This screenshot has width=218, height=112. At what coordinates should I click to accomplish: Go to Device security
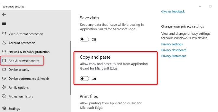tap(19, 70)
